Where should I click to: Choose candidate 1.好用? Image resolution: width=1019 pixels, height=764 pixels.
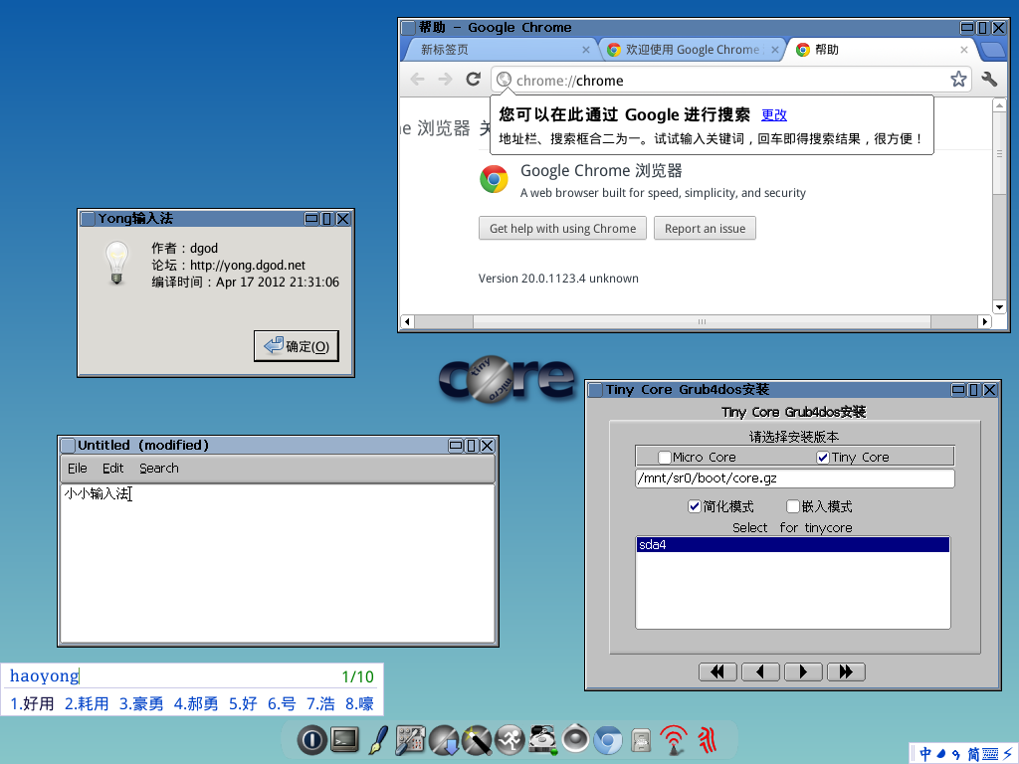point(33,703)
